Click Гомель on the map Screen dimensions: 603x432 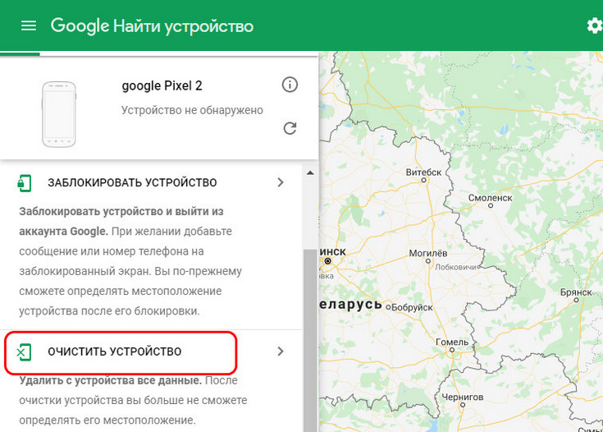(x=452, y=342)
